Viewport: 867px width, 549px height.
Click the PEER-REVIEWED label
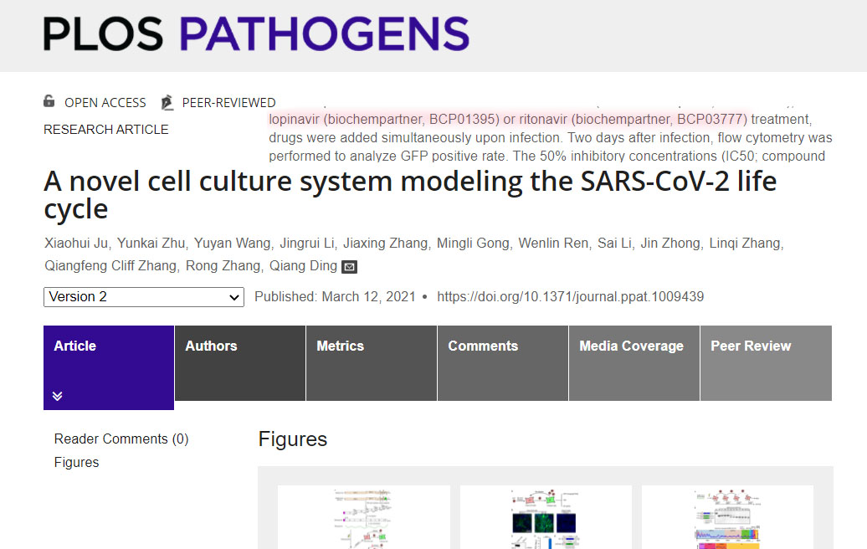pyautogui.click(x=229, y=103)
